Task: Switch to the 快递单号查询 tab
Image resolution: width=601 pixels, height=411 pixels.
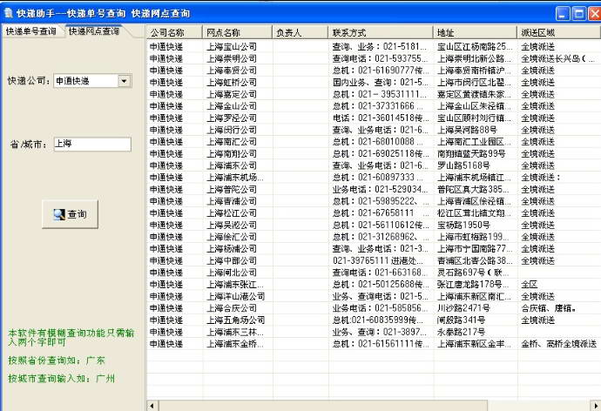Action: click(31, 31)
